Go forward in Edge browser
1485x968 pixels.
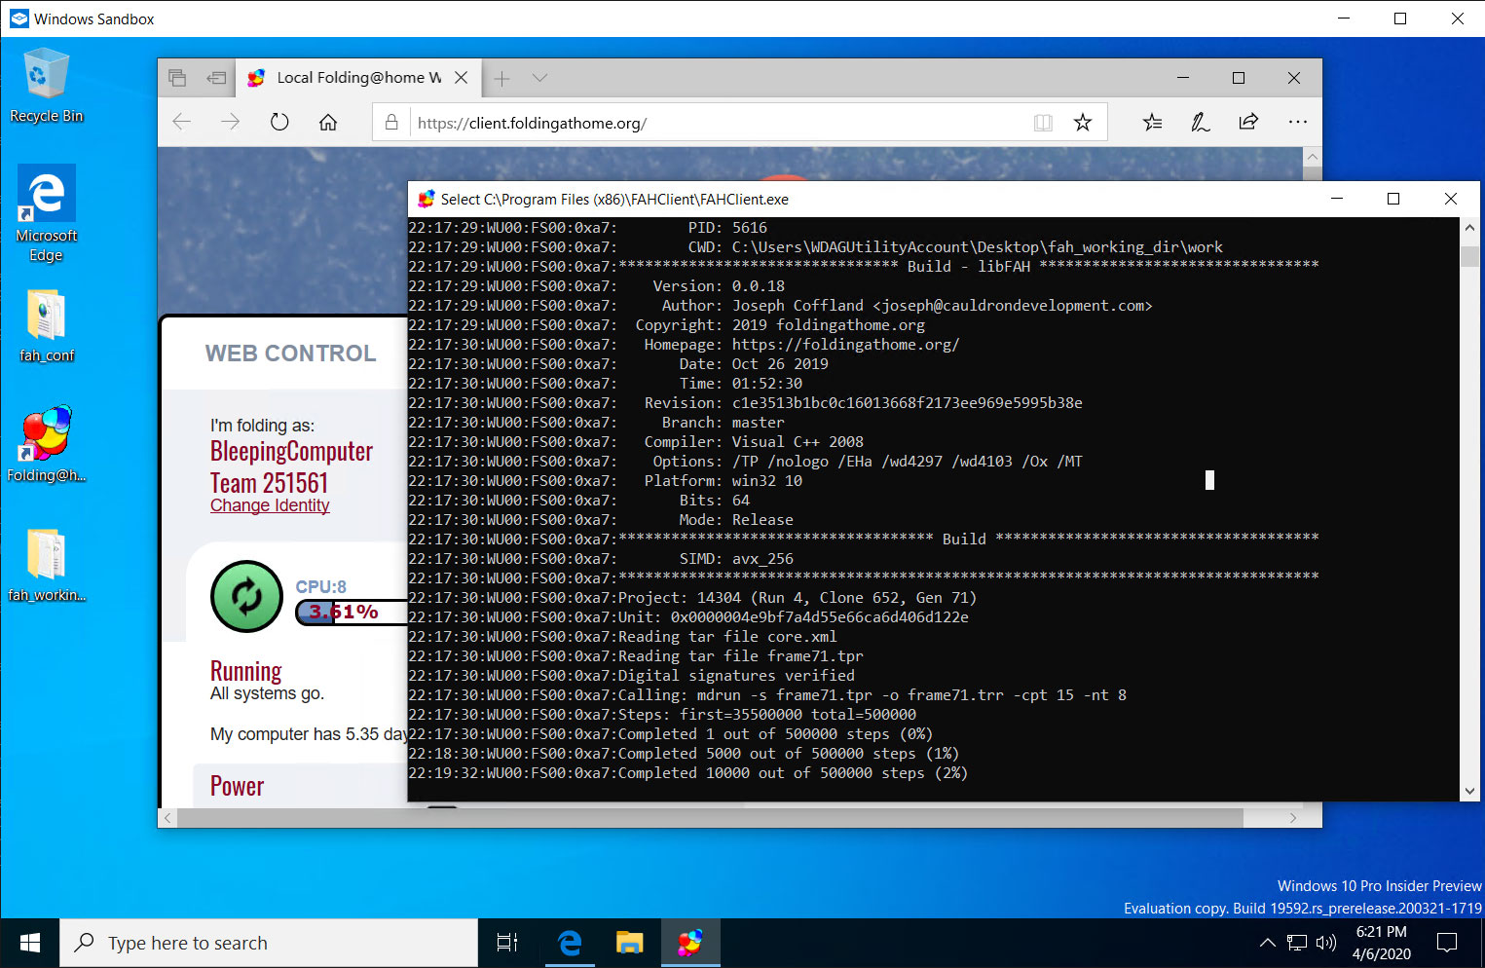(x=230, y=123)
